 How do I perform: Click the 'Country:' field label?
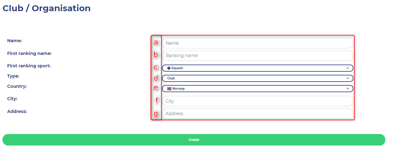click(x=17, y=86)
